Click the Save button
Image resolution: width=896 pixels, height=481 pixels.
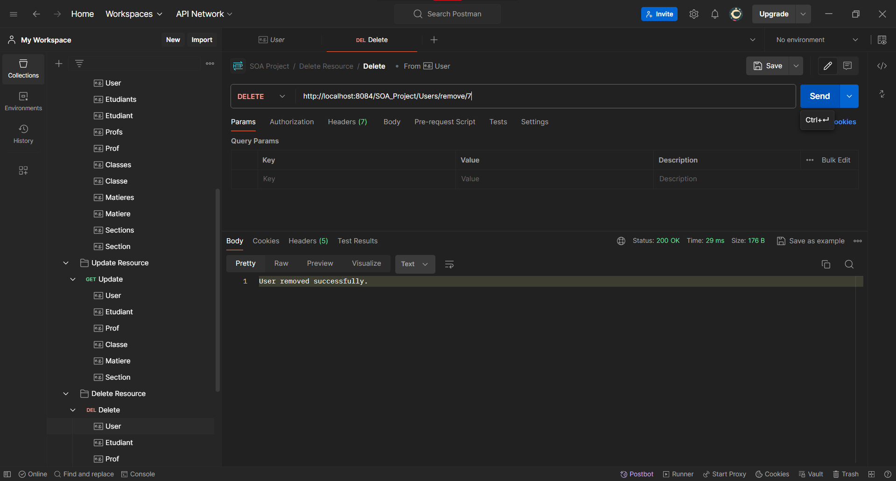(x=768, y=66)
